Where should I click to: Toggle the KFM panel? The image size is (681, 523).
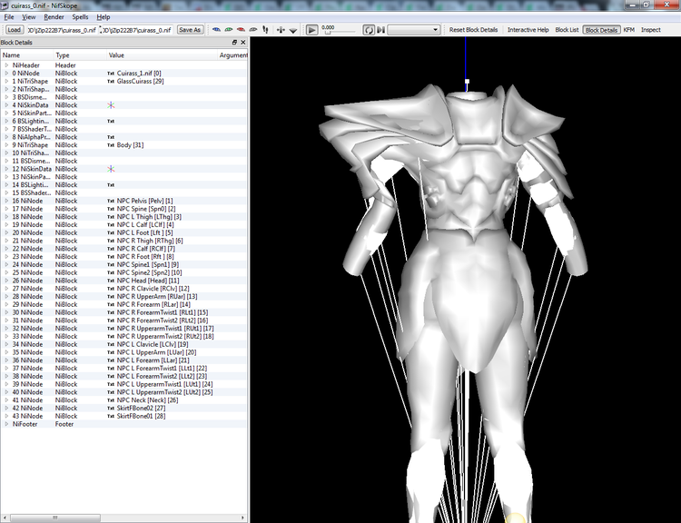pyautogui.click(x=629, y=30)
